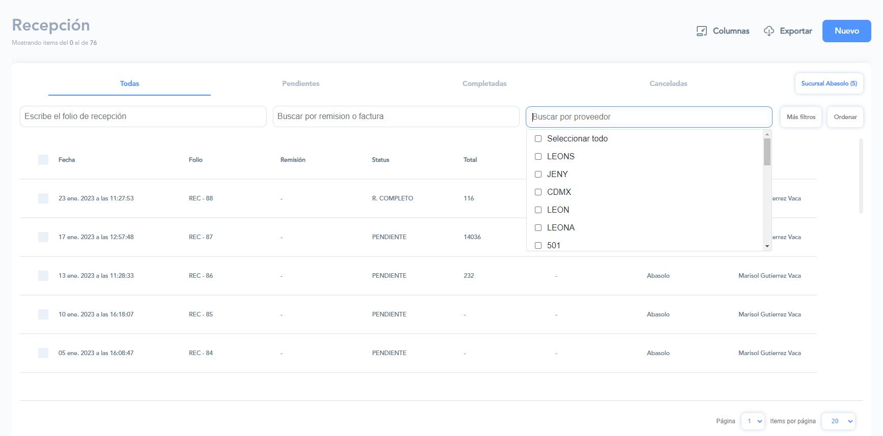
Task: Tick the LEONS supplier checkbox
Action: tap(538, 157)
